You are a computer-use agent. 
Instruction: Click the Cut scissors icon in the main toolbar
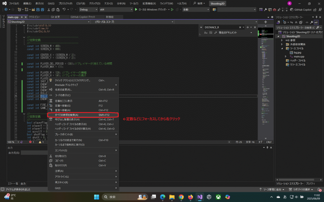click(49, 9)
